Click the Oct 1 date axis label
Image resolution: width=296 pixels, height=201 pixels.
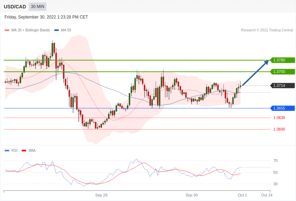pos(242,195)
